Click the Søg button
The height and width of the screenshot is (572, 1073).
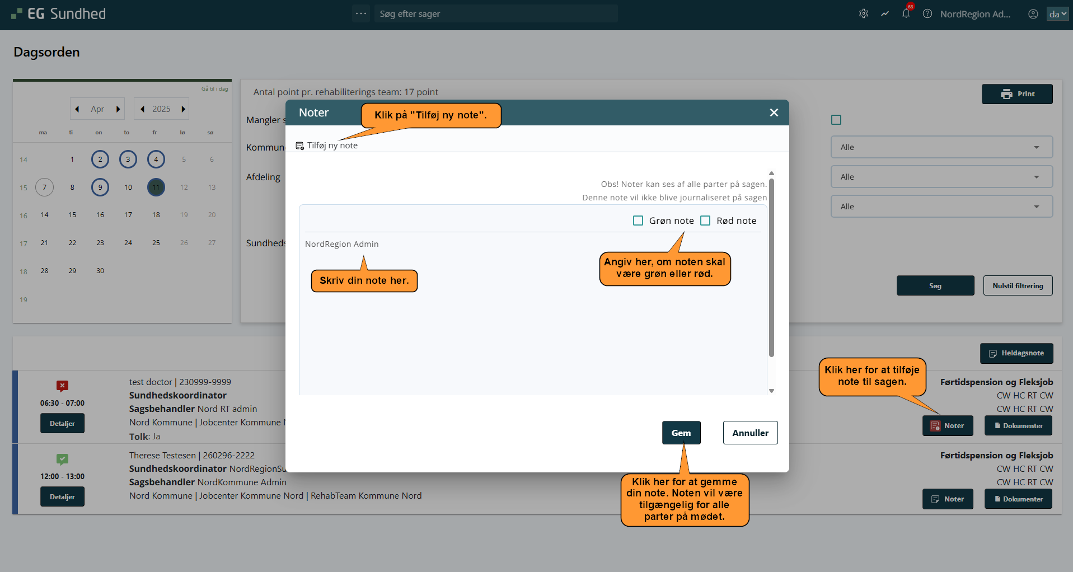click(x=935, y=285)
